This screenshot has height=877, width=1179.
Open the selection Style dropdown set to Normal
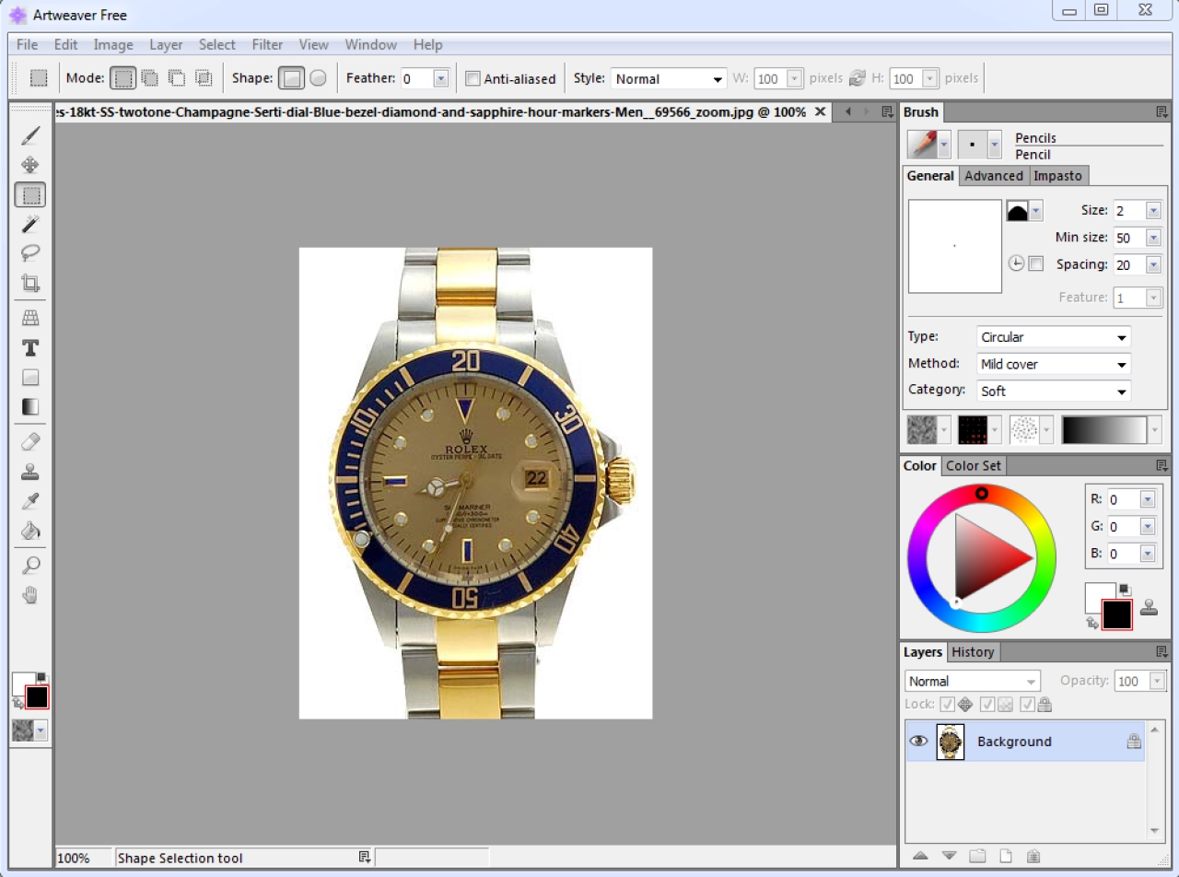670,79
